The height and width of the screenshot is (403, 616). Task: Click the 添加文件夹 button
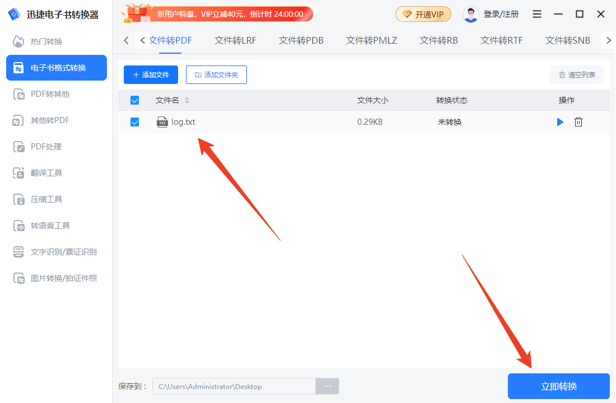[x=217, y=74]
